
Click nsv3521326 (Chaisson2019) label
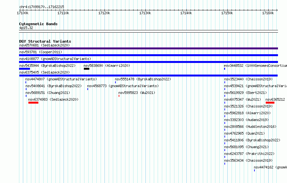tap(248, 106)
